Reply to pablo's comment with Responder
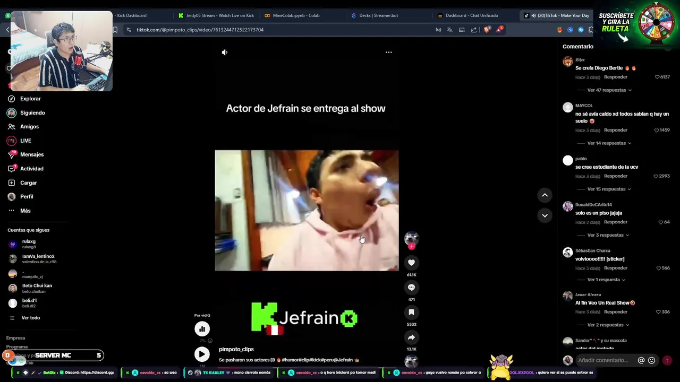 point(616,176)
